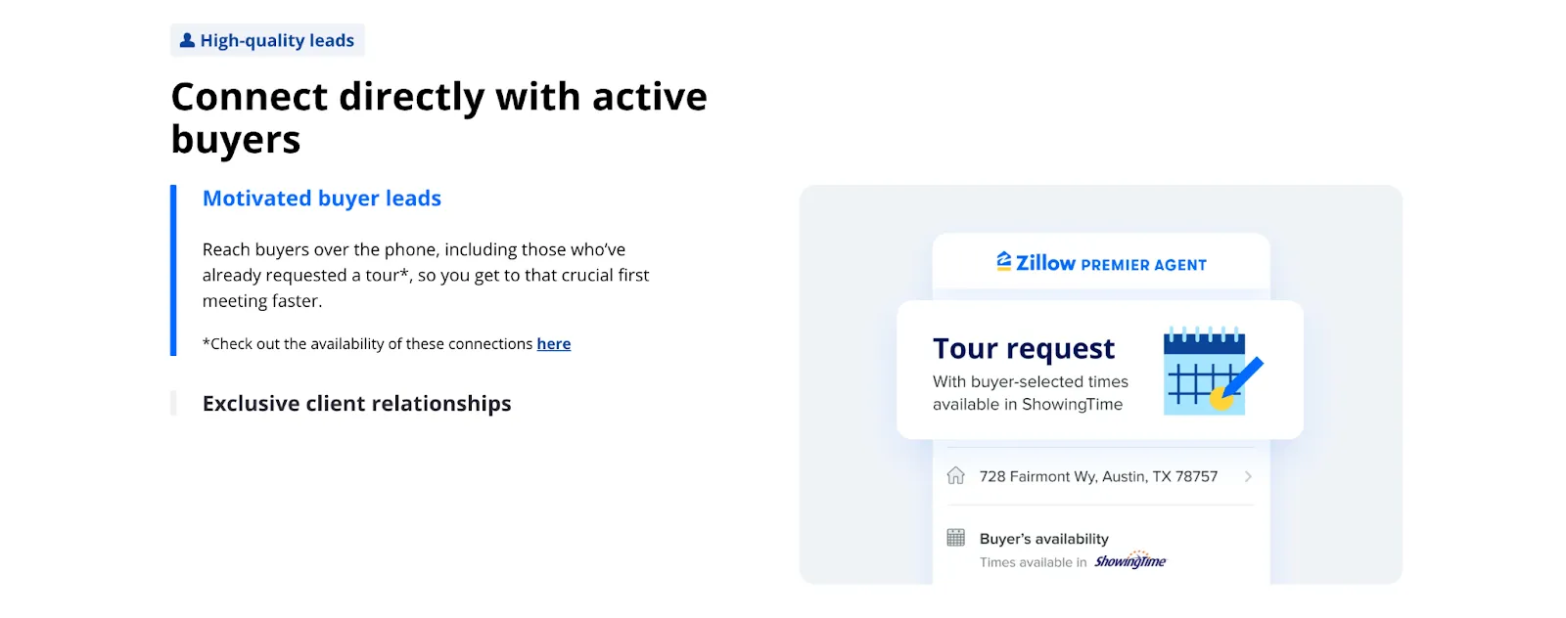The image size is (1566, 618).
Task: Click the Zillow Premier Agent wordmark
Action: tap(1101, 262)
